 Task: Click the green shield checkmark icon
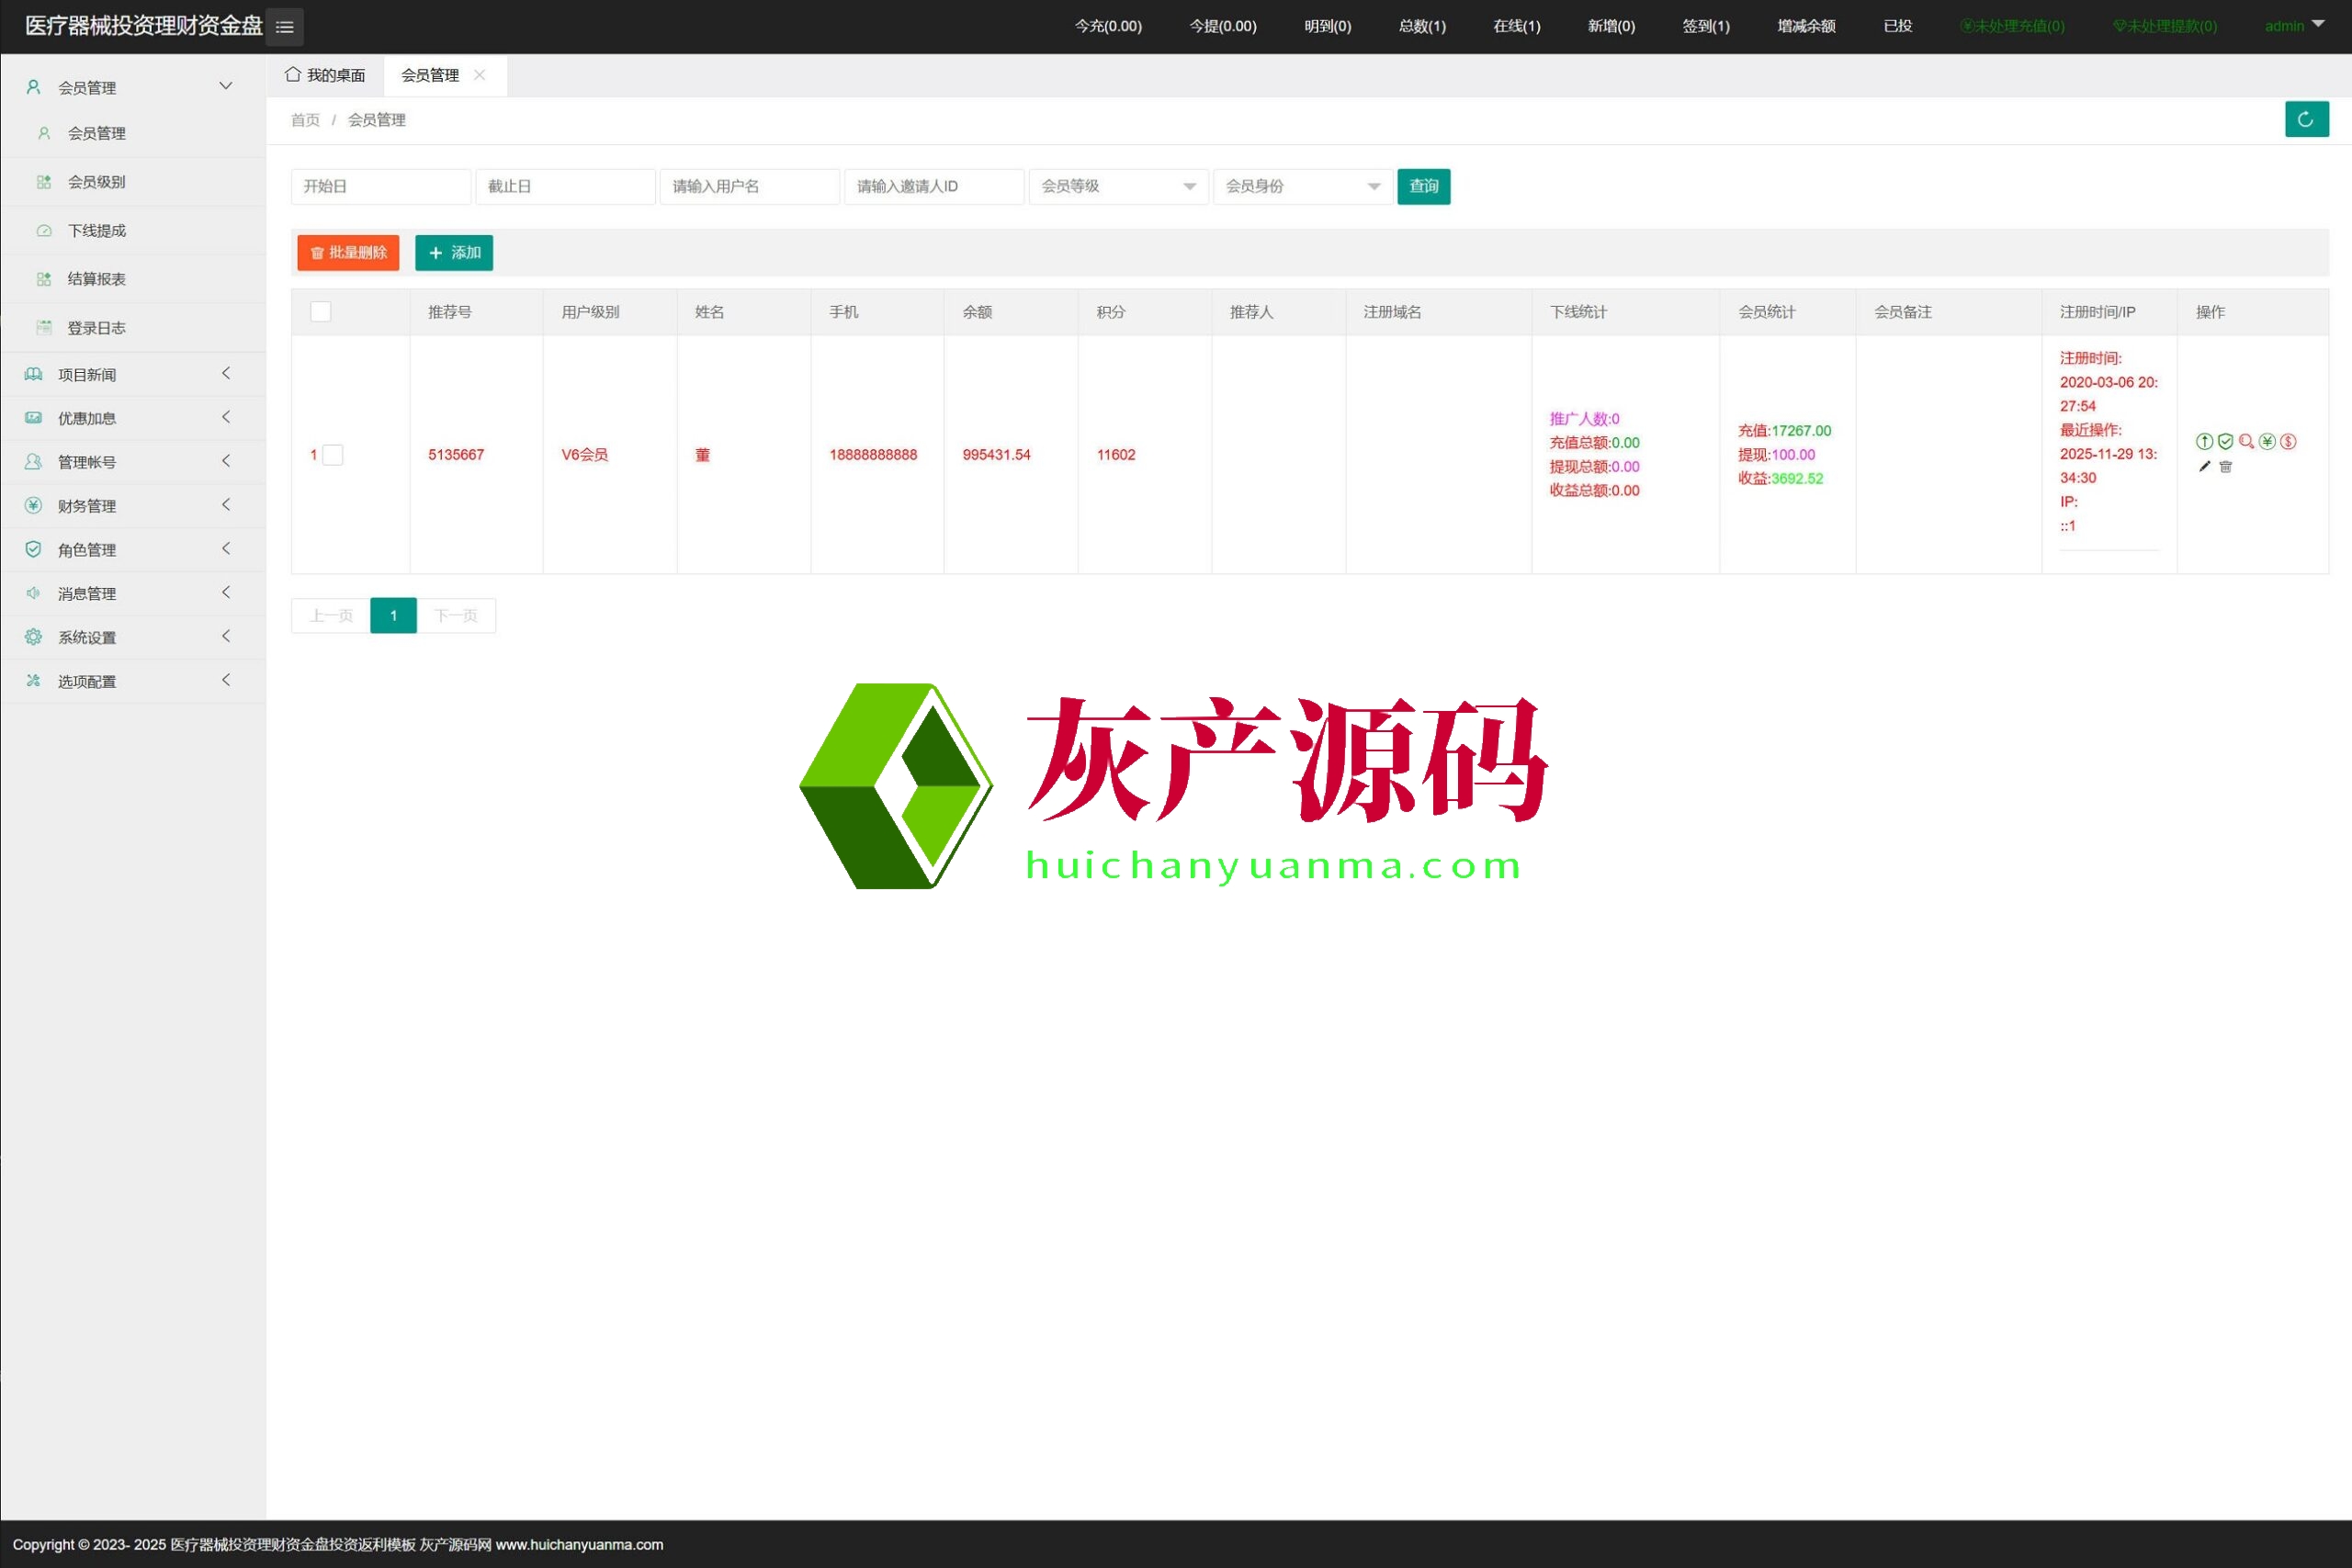pyautogui.click(x=2225, y=441)
